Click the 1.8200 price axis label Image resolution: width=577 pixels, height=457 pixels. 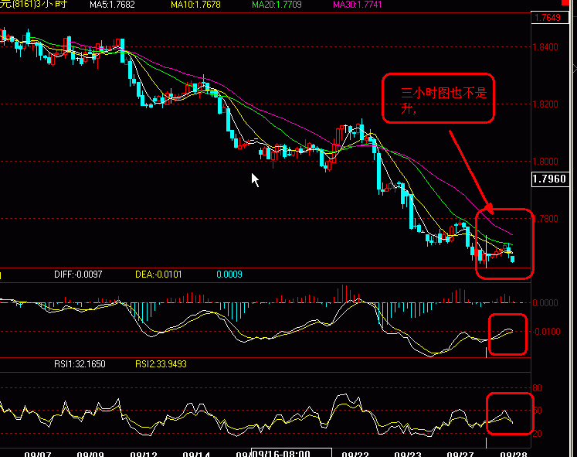click(546, 104)
